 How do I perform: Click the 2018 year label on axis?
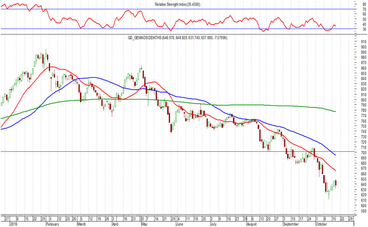(13, 224)
